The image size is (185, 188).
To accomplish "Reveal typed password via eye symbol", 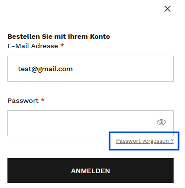I will click(161, 122).
